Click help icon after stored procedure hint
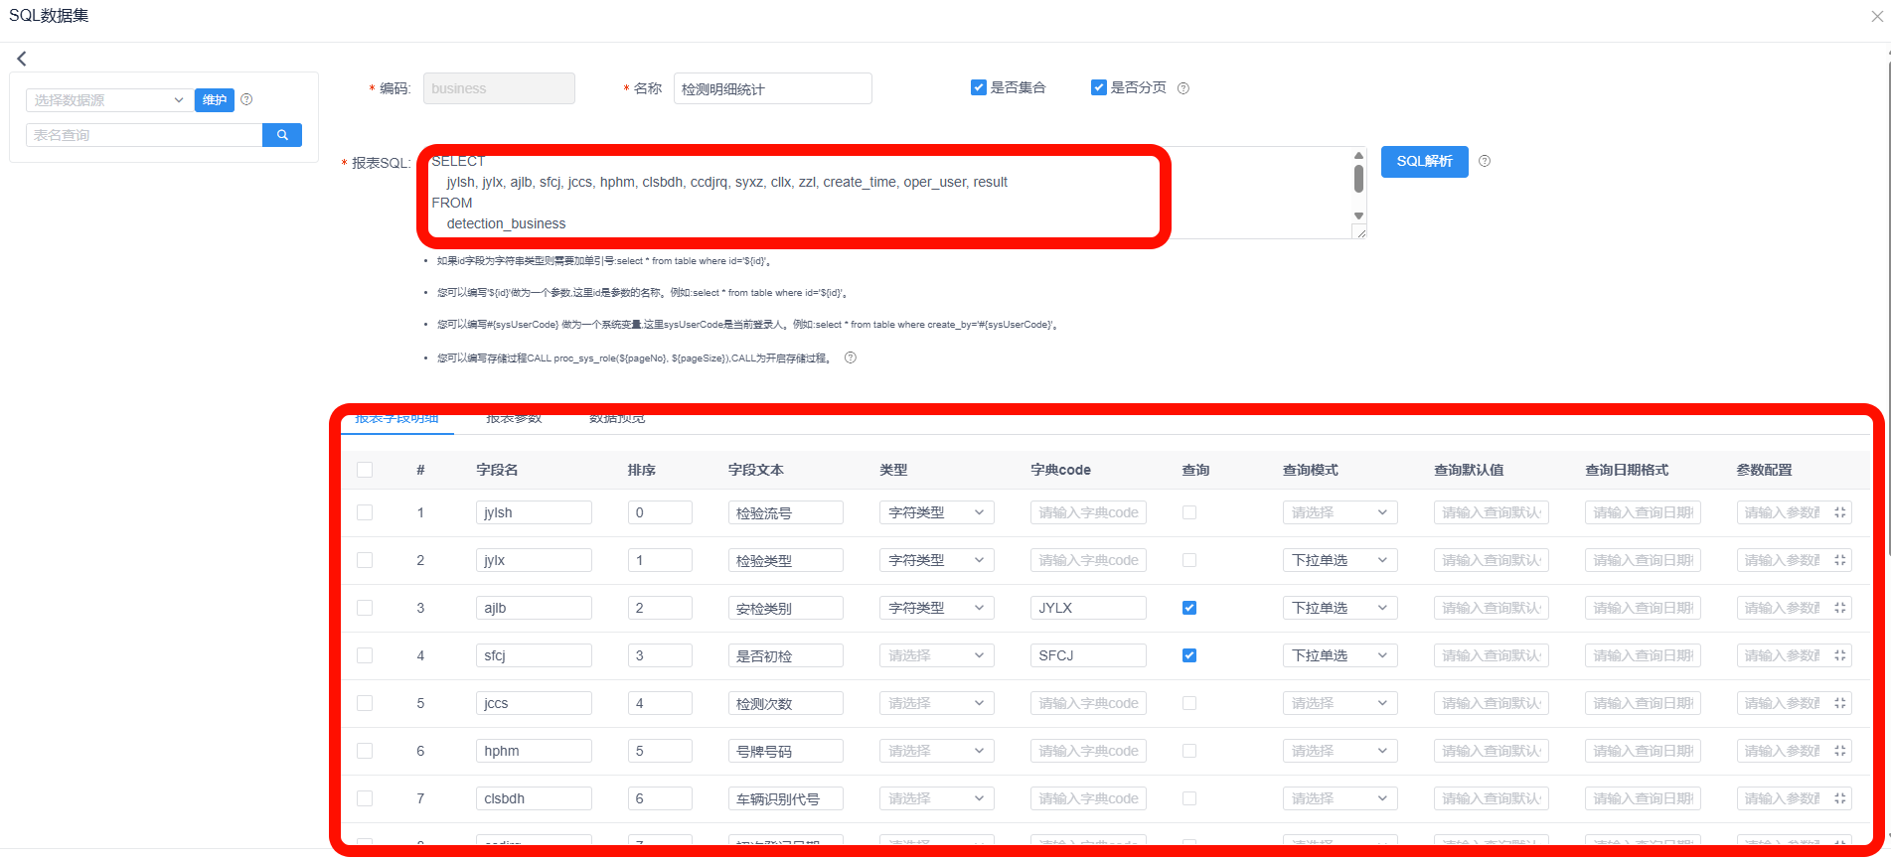The width and height of the screenshot is (1891, 859). [x=851, y=358]
